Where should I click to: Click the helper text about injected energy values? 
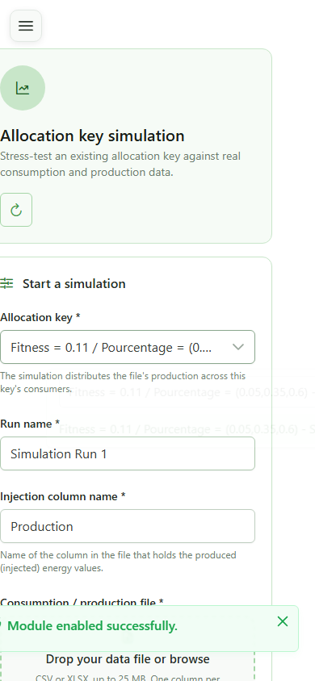pos(118,561)
